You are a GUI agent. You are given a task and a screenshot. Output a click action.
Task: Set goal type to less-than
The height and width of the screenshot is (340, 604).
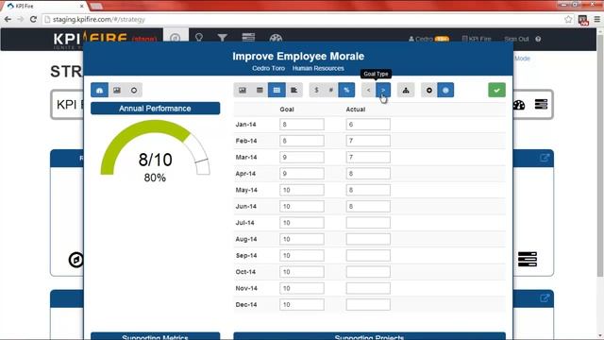click(369, 91)
